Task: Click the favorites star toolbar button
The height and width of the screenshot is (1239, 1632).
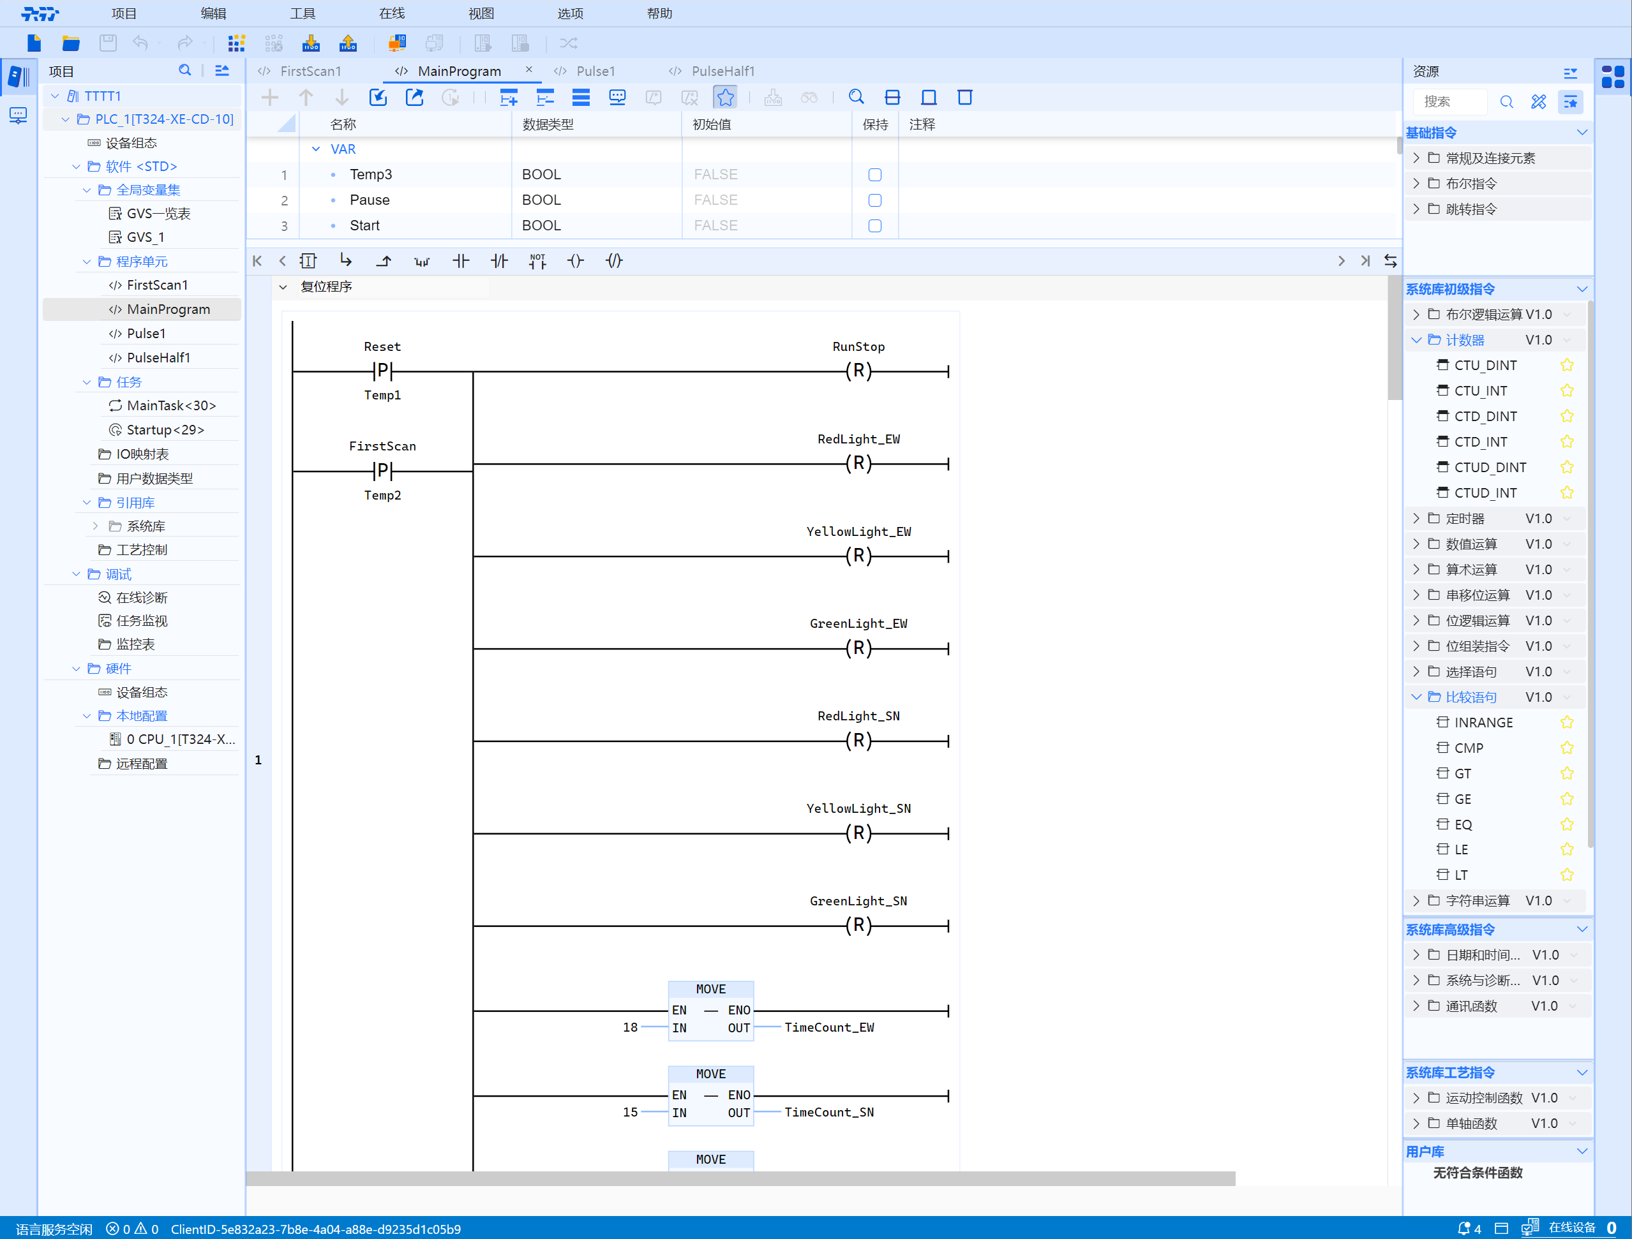Action: (725, 98)
